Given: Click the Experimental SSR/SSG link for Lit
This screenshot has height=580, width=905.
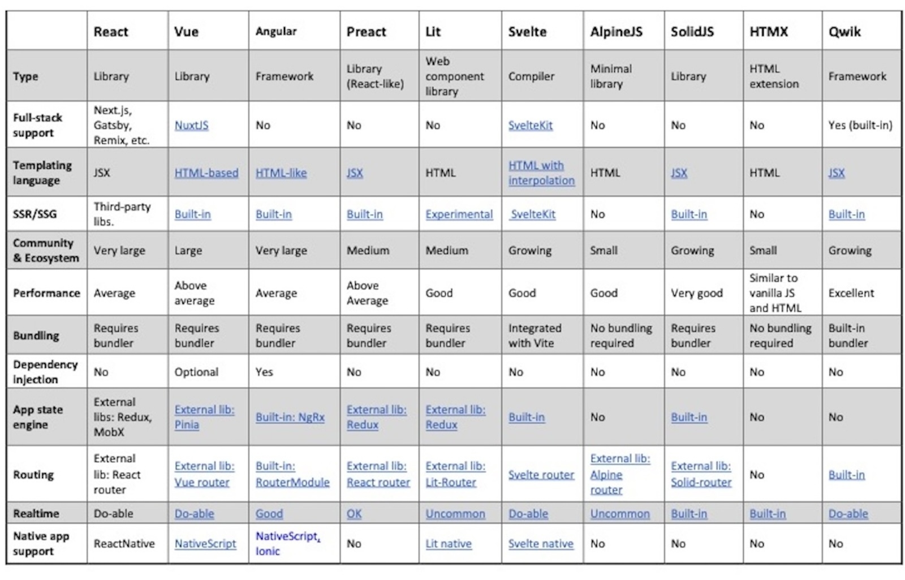Looking at the screenshot, I should [x=459, y=214].
